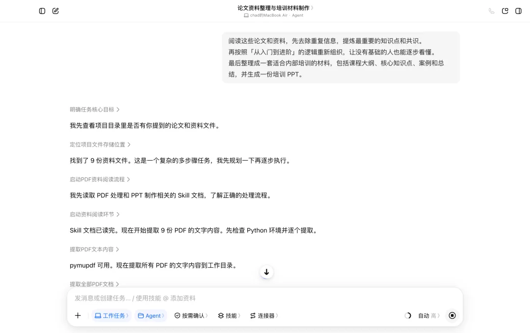Open the share window icon in header
Screen dimensions: 530x333
(505, 11)
